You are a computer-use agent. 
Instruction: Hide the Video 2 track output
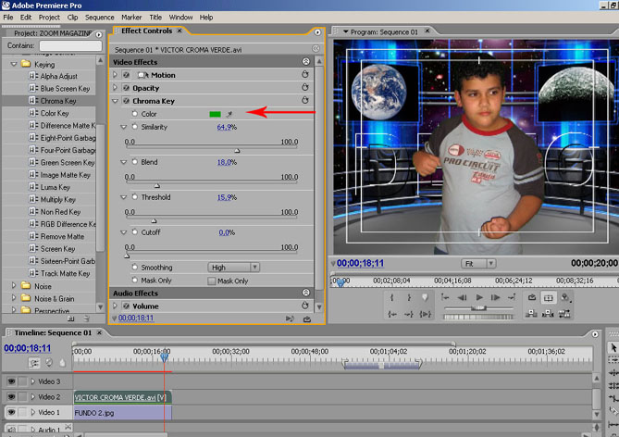coord(12,396)
